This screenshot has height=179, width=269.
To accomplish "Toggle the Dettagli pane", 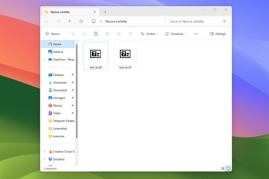I will 217,34.
